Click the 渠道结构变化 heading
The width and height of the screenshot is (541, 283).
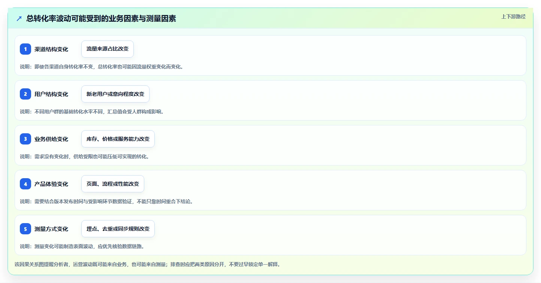pos(51,49)
